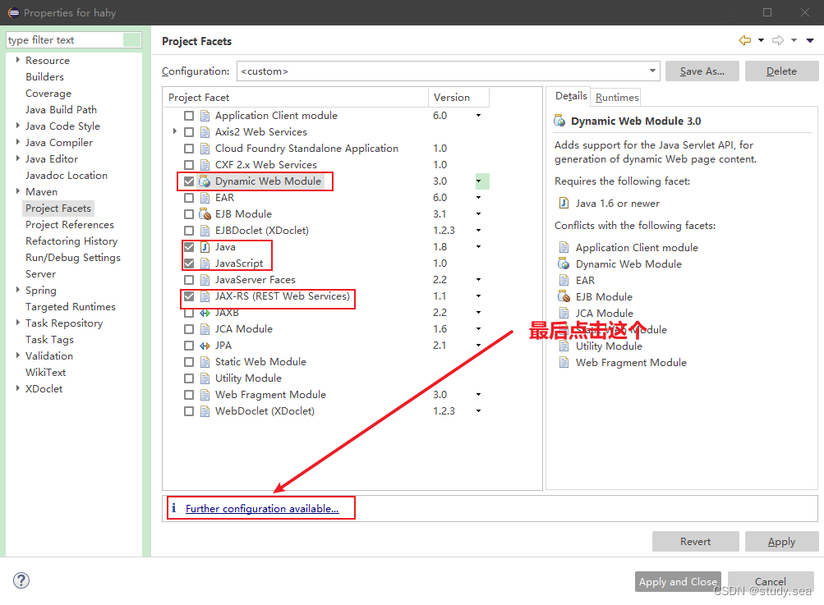Click the Dynamic Web Module 3.0 header icon
Image resolution: width=824 pixels, height=605 pixels.
[560, 121]
